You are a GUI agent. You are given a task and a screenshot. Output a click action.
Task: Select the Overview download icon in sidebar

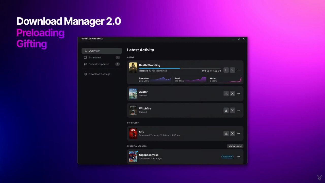[x=85, y=51]
